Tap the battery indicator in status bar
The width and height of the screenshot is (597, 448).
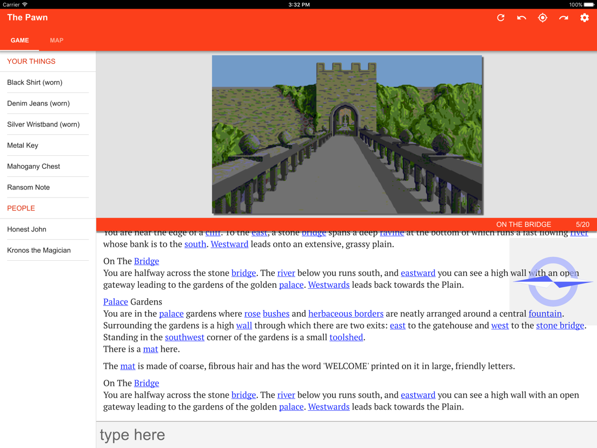point(589,4)
